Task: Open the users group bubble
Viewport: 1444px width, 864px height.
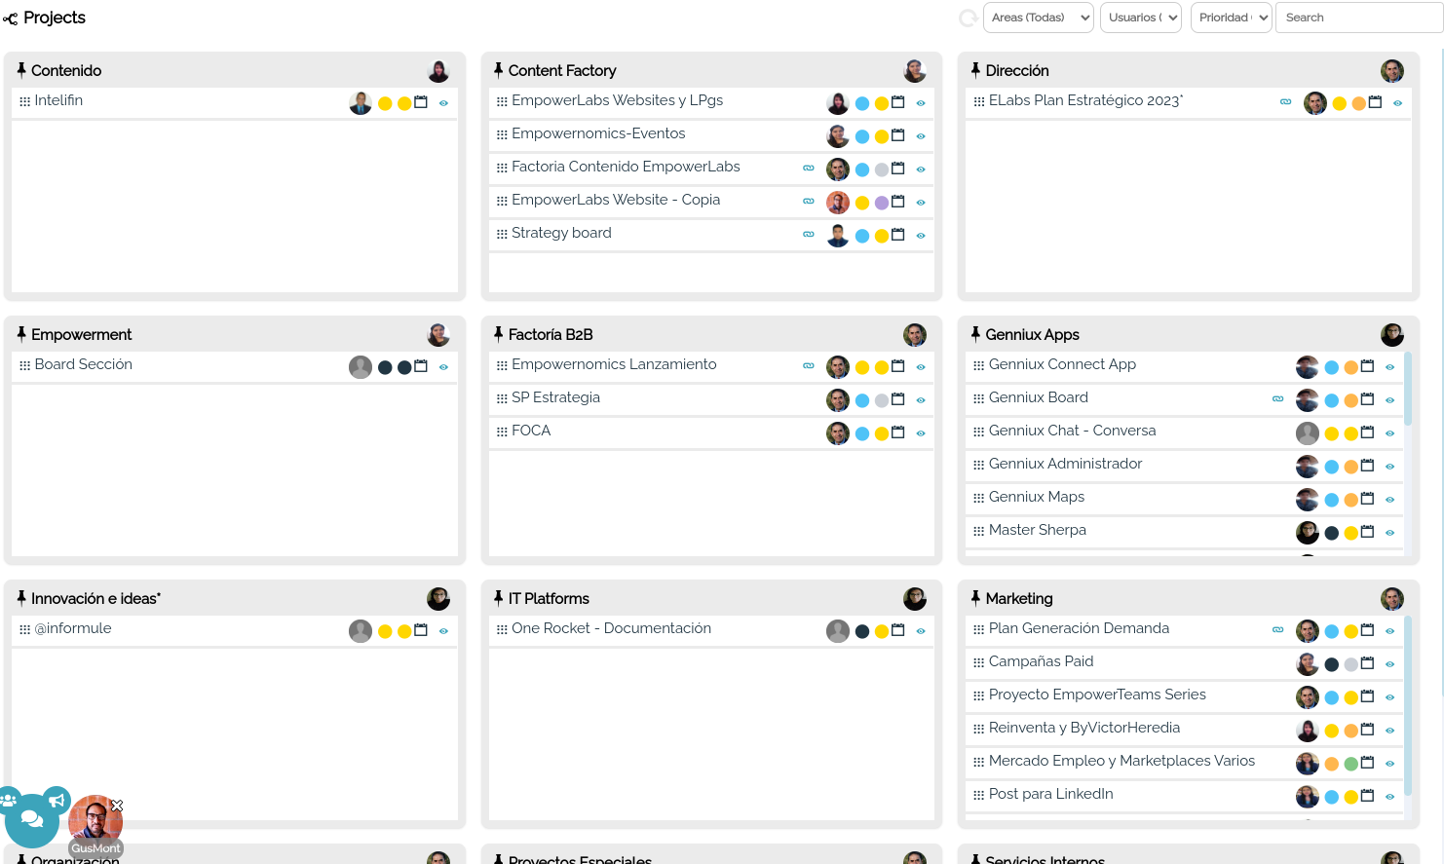Action: coord(8,801)
